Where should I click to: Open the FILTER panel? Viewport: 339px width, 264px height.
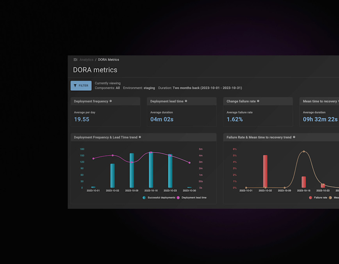pos(81,86)
